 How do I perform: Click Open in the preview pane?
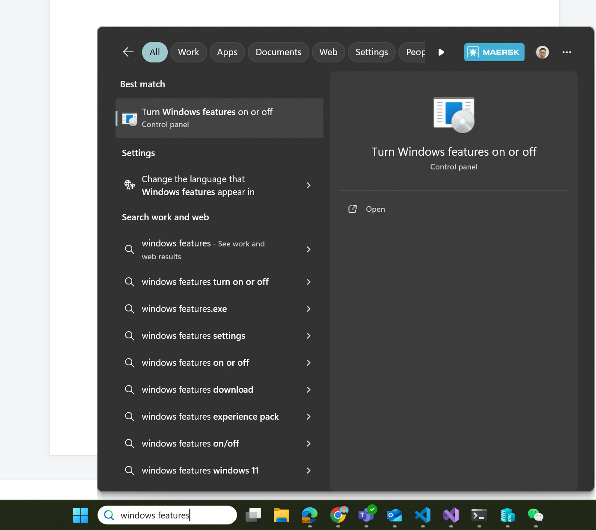pyautogui.click(x=375, y=209)
